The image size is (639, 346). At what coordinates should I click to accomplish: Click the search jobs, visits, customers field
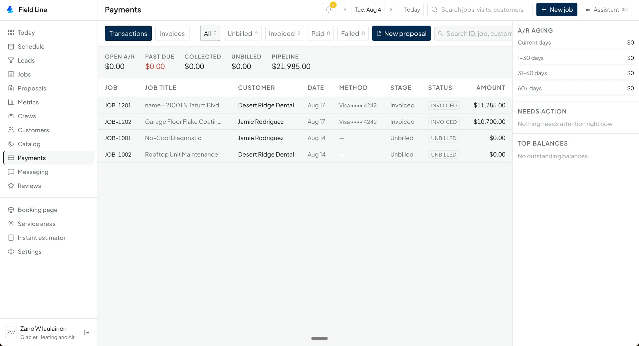coord(480,10)
